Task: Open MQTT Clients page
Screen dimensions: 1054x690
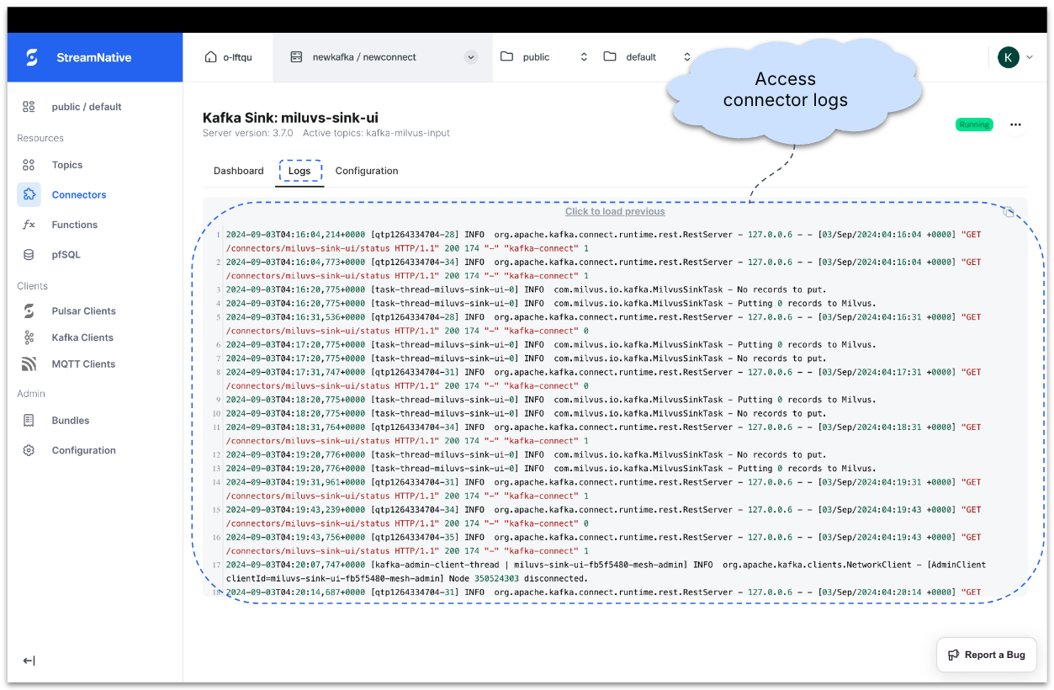Action: (x=83, y=364)
